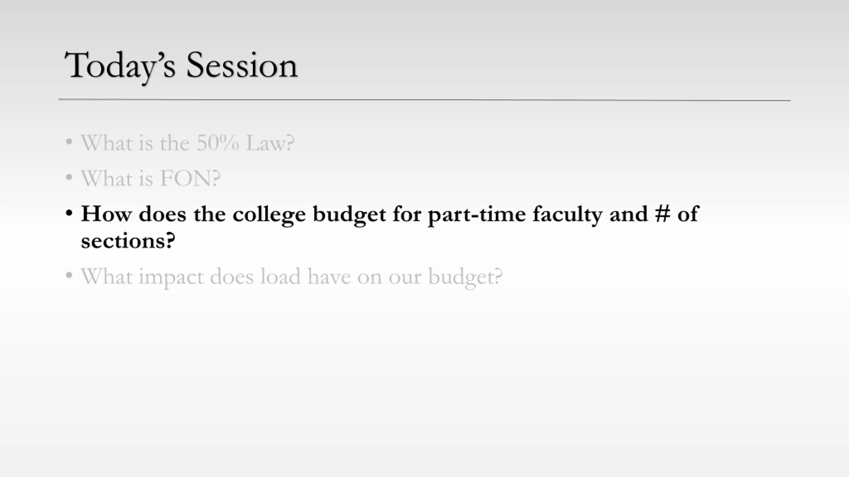Click the word 'budget?' in the last bullet
849x477 pixels.
click(x=466, y=277)
